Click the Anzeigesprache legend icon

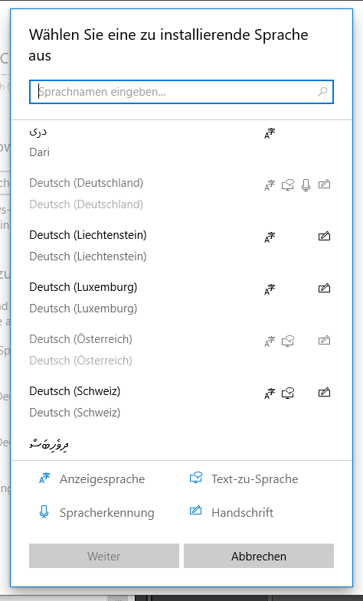(x=45, y=479)
